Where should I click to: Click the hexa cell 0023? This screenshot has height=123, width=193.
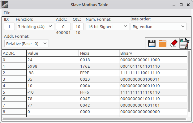tap(99, 79)
